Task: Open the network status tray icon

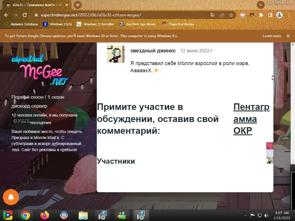Action: (x=260, y=215)
